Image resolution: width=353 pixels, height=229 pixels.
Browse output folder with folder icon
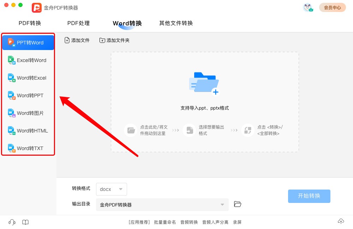238,204
